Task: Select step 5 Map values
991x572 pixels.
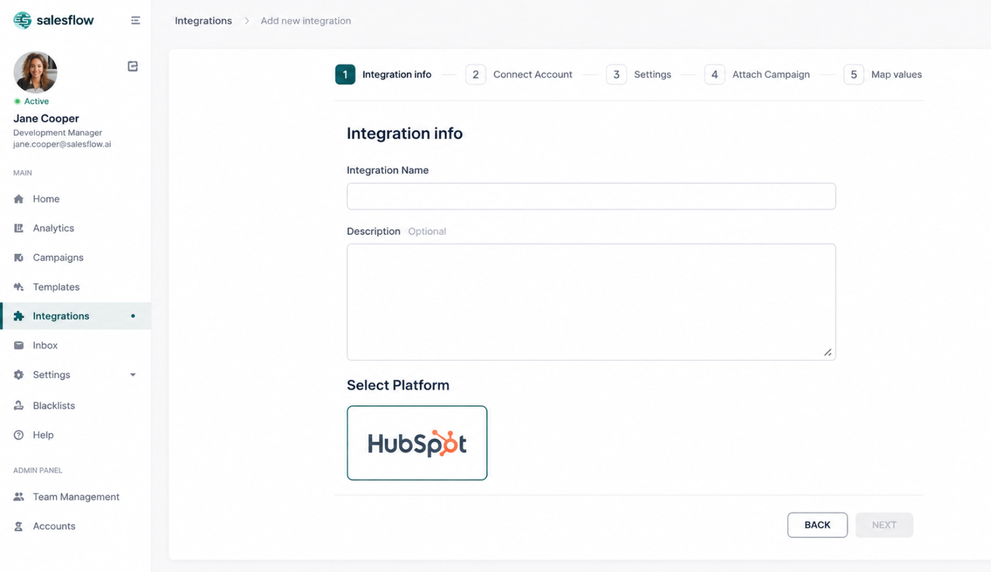Action: (883, 74)
